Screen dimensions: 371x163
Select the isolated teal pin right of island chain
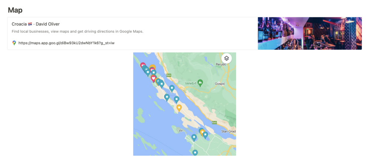coord(172,88)
